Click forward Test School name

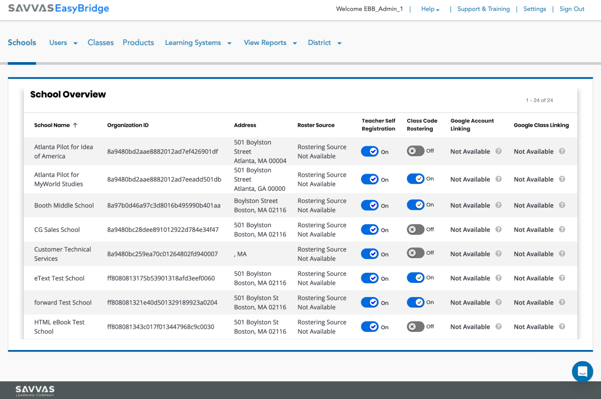(63, 303)
